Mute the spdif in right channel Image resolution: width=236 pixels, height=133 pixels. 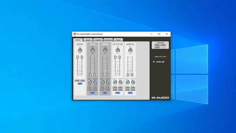tap(108, 90)
